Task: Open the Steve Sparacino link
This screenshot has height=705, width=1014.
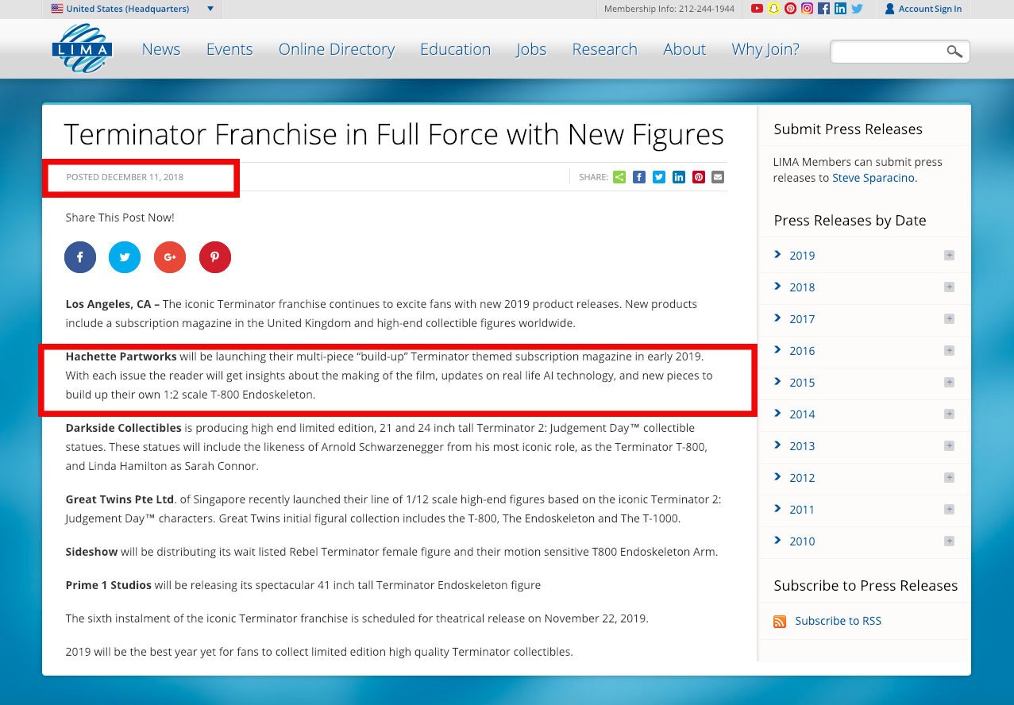Action: point(873,178)
